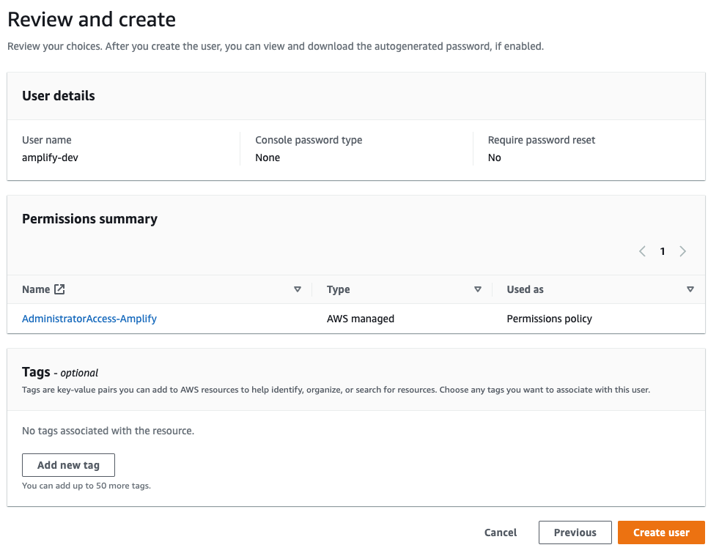Click the Name column header
Viewport: 719px width, 553px height.
[36, 289]
